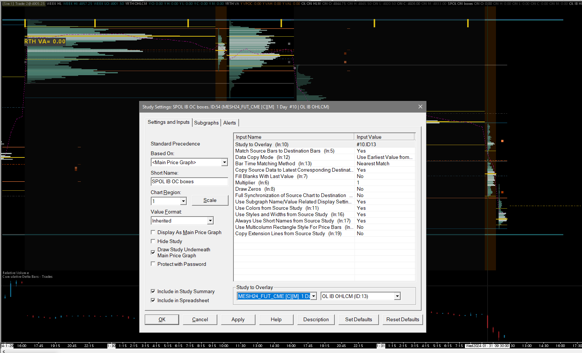Select the Data Copy Mode input row
The image size is (582, 353).
324,157
